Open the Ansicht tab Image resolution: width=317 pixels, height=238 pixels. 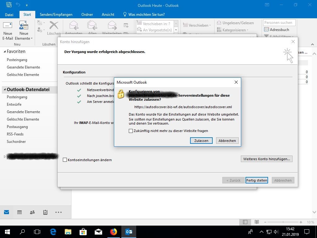pyautogui.click(x=108, y=15)
